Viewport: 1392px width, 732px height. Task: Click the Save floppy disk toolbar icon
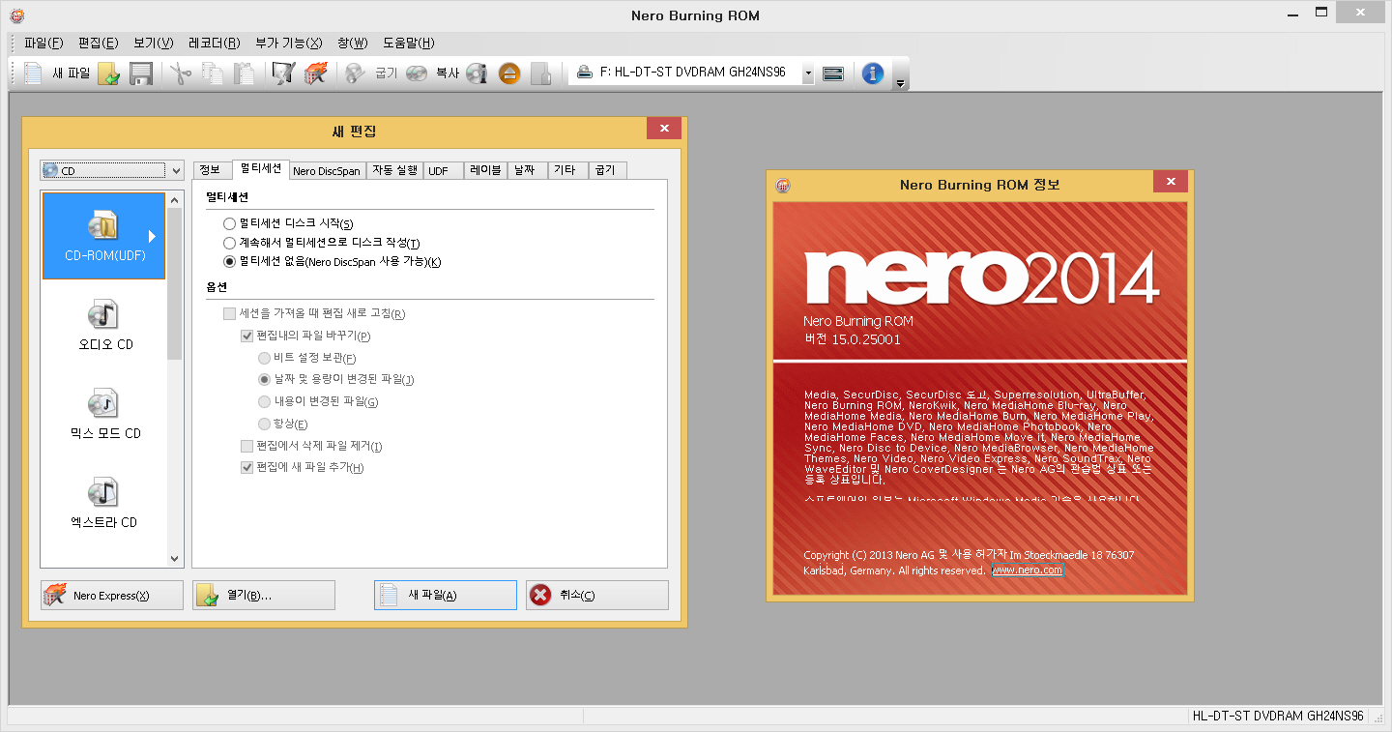click(x=141, y=73)
